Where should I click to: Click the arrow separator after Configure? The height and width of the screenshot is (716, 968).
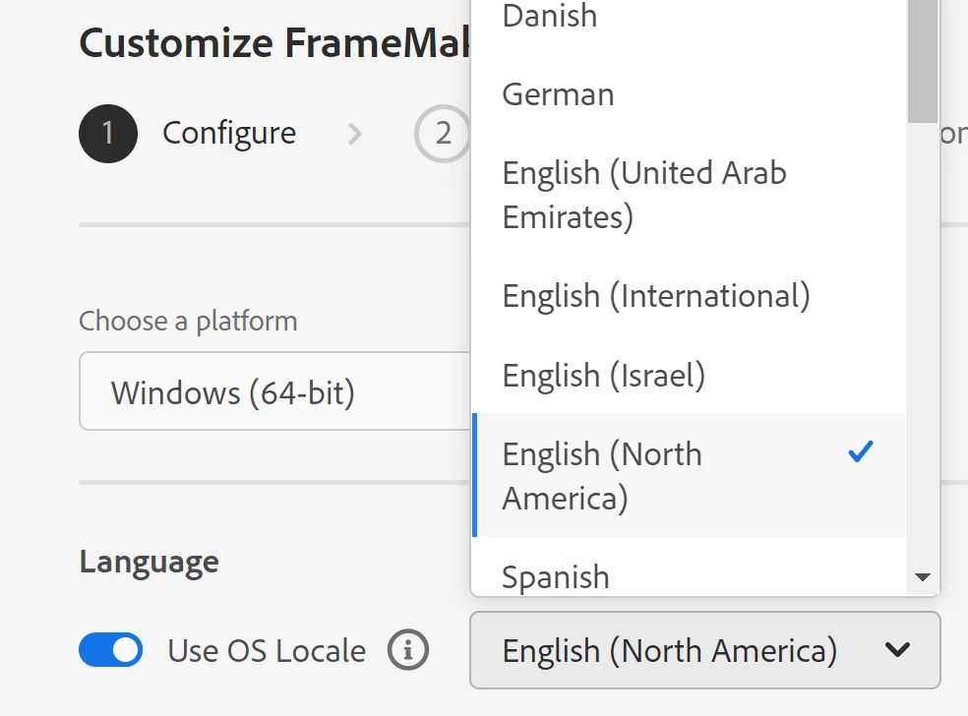[x=355, y=134]
